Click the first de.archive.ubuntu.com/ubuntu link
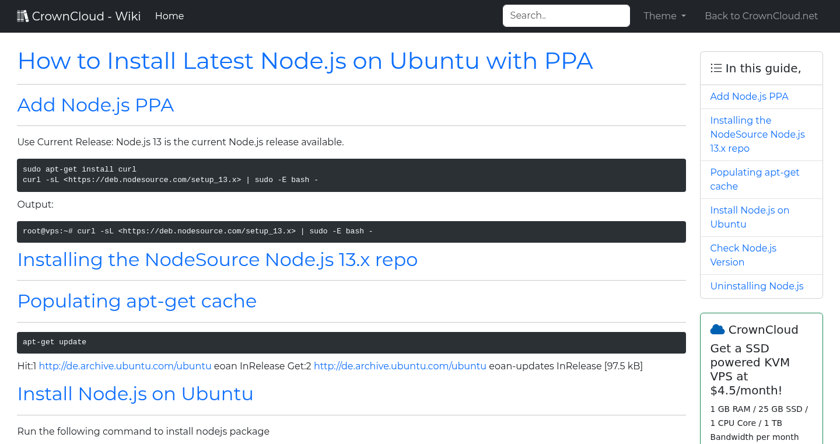The width and height of the screenshot is (840, 444). (125, 366)
